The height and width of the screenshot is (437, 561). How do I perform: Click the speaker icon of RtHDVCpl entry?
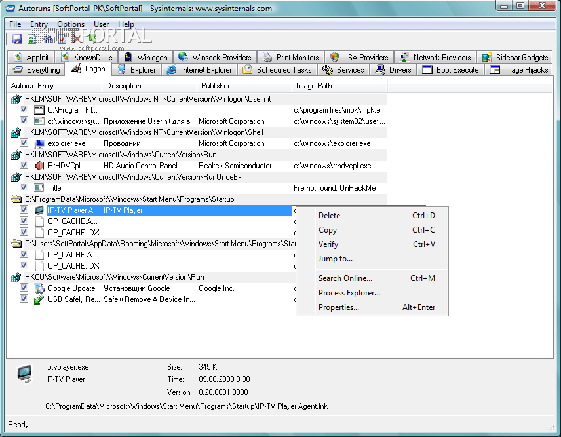click(39, 166)
